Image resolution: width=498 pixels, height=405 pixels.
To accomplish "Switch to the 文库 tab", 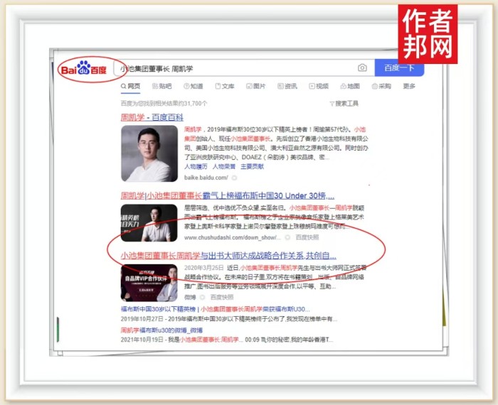I will point(224,87).
